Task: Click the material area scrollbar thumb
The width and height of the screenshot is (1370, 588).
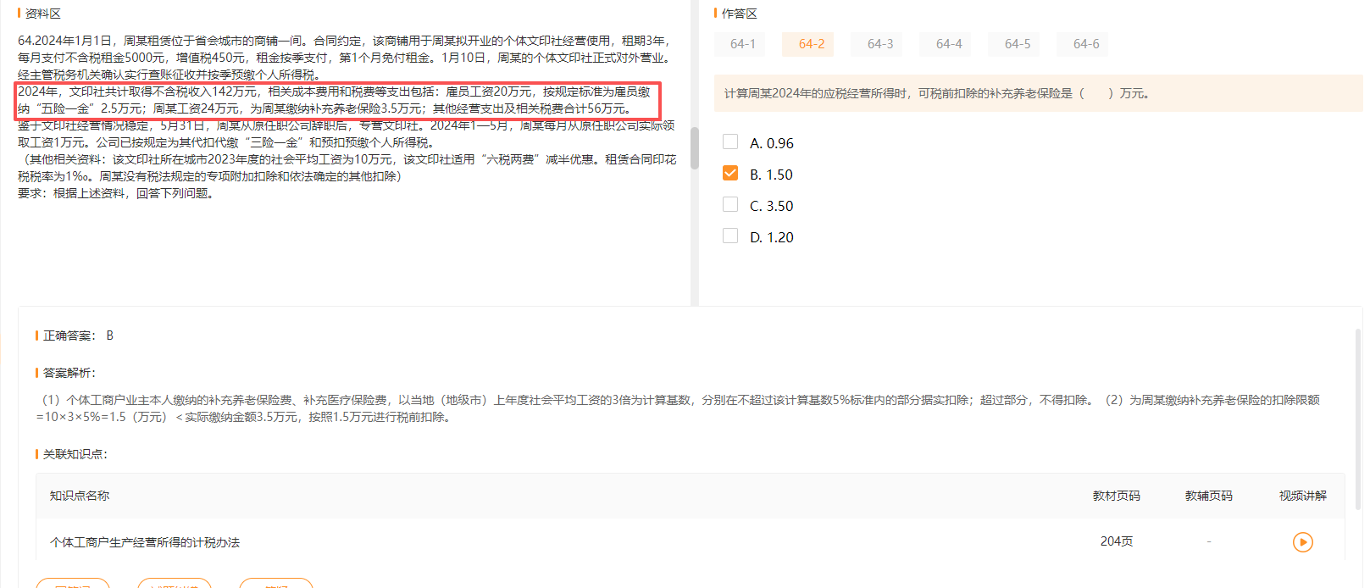Action: tap(694, 148)
